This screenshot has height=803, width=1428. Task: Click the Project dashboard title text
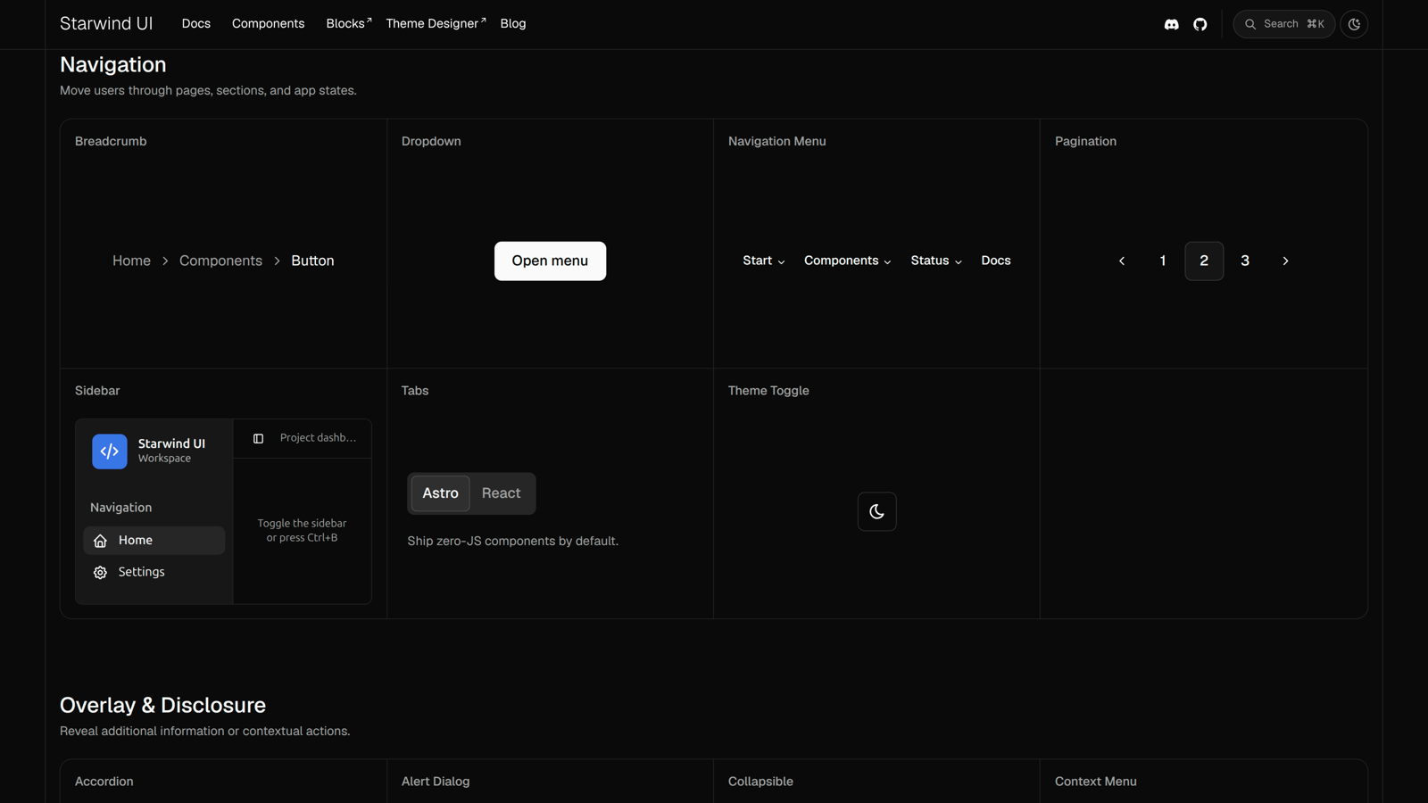[318, 438]
